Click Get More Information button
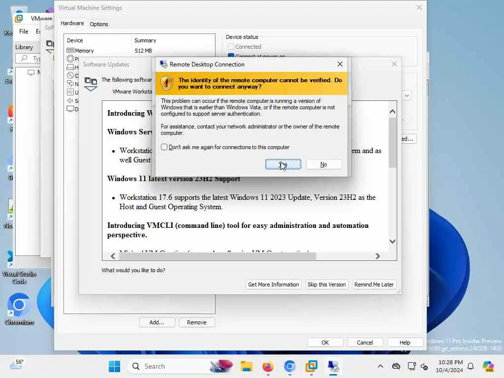Viewport: 504px width, 378px height. tap(274, 284)
